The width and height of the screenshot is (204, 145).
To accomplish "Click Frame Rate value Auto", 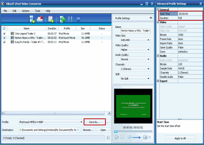I will pyautogui.click(x=190, y=39).
